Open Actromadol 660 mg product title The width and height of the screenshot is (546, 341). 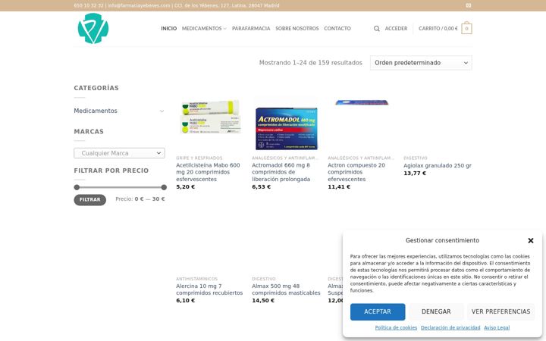(281, 172)
